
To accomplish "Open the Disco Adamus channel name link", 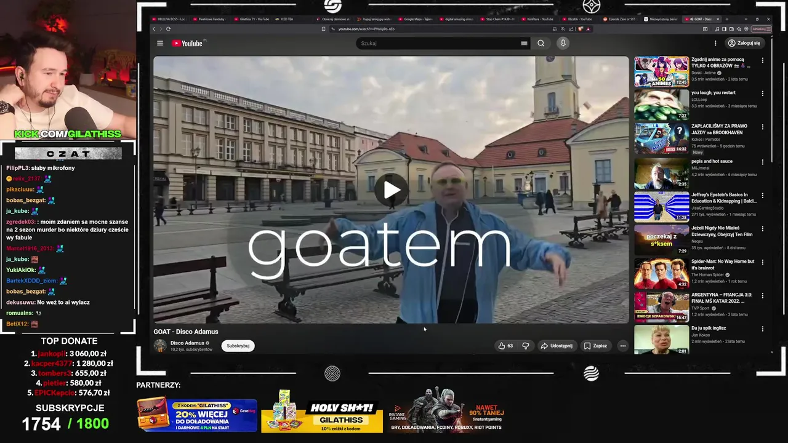I will click(x=187, y=343).
